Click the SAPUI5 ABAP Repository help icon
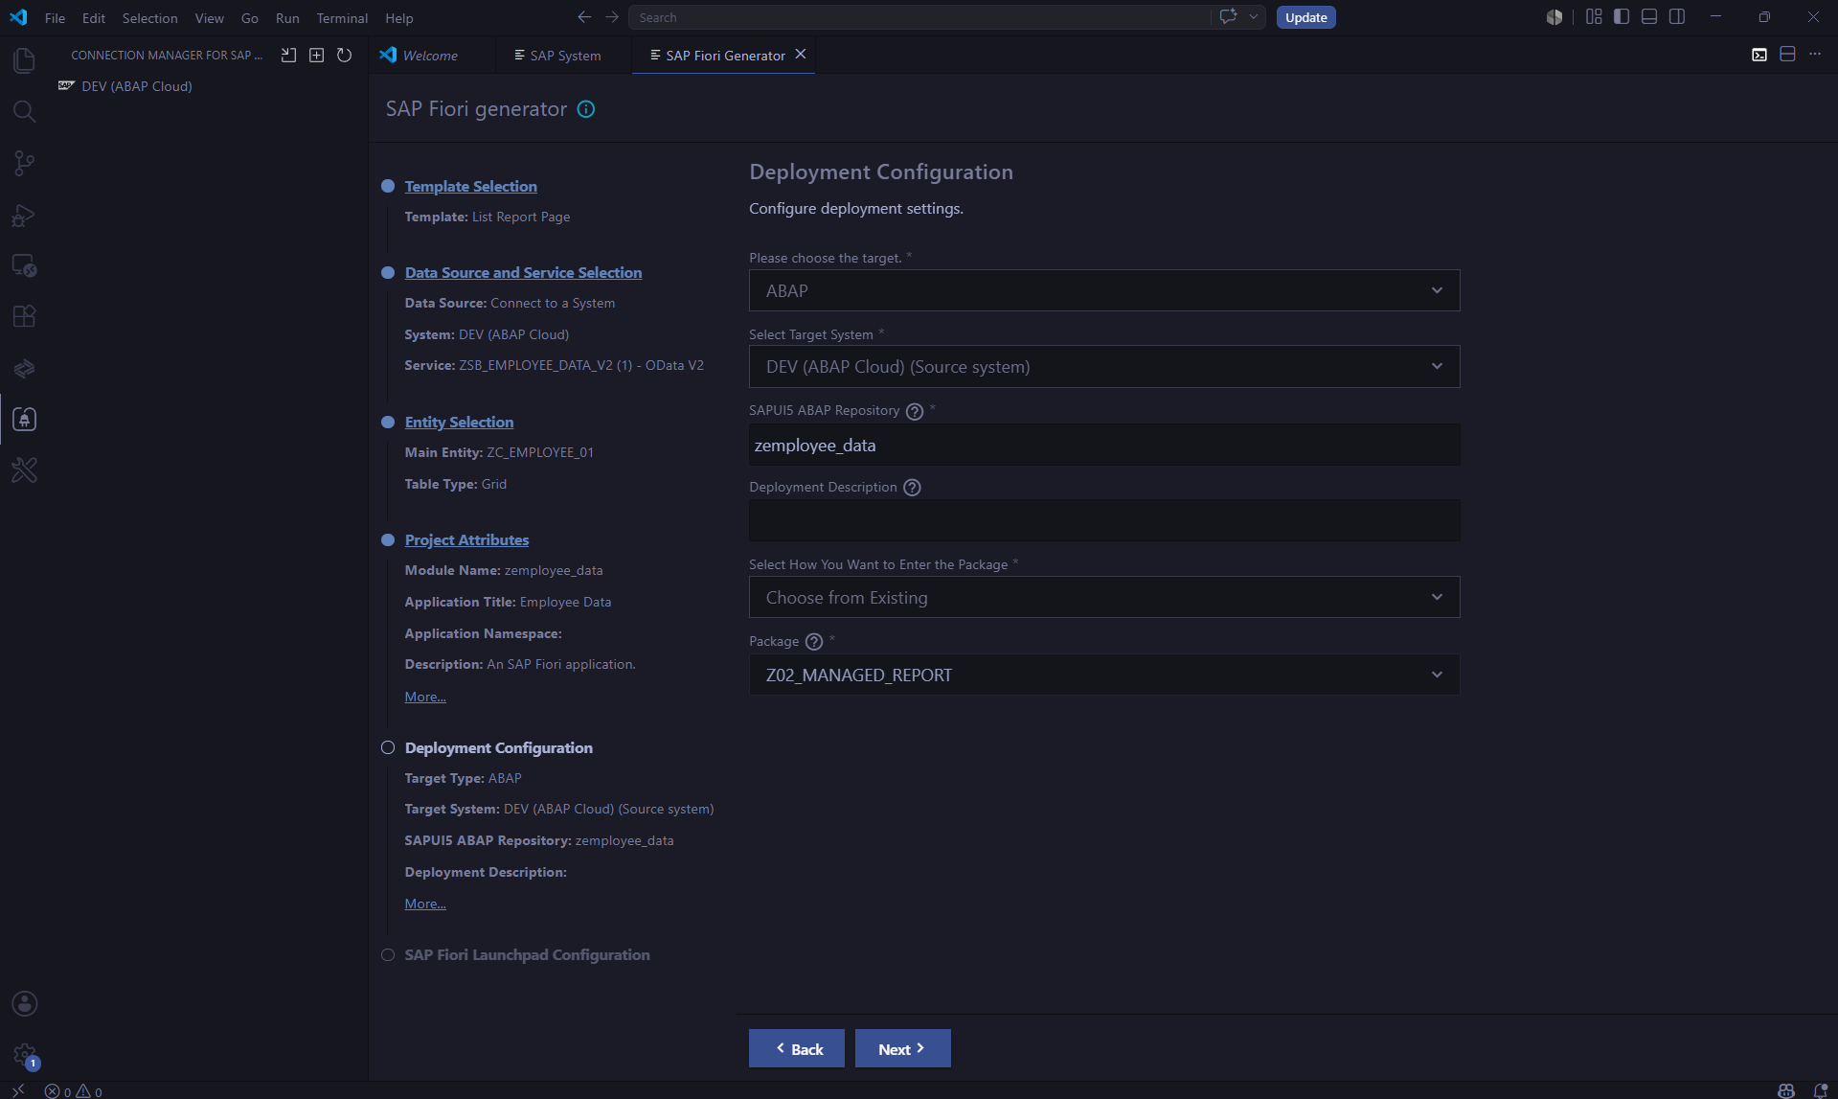This screenshot has width=1838, height=1099. coord(915,411)
